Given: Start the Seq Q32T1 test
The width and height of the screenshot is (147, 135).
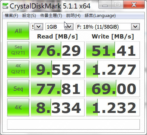Looking at the screenshot, I should click(x=18, y=50).
